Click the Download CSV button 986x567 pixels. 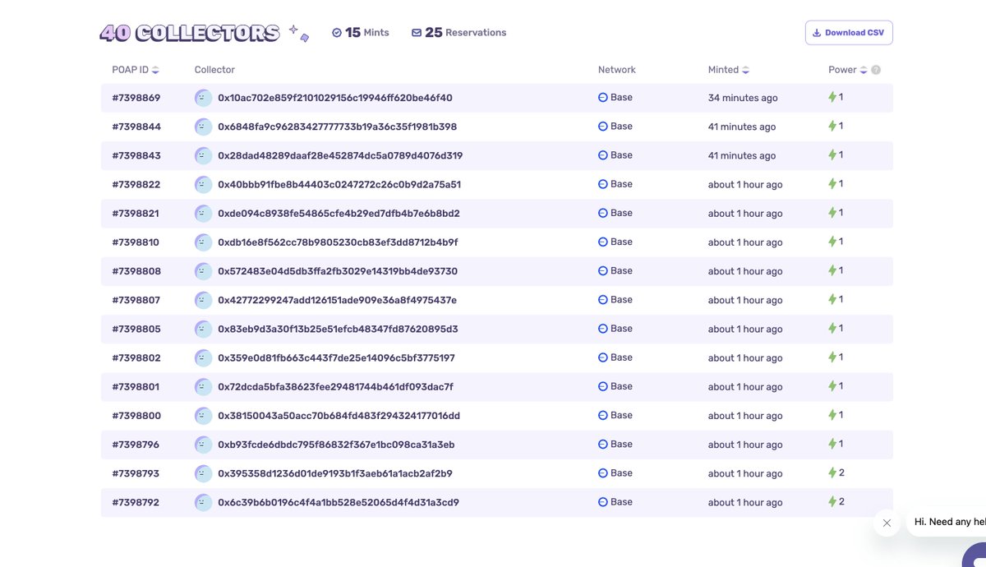coord(849,33)
